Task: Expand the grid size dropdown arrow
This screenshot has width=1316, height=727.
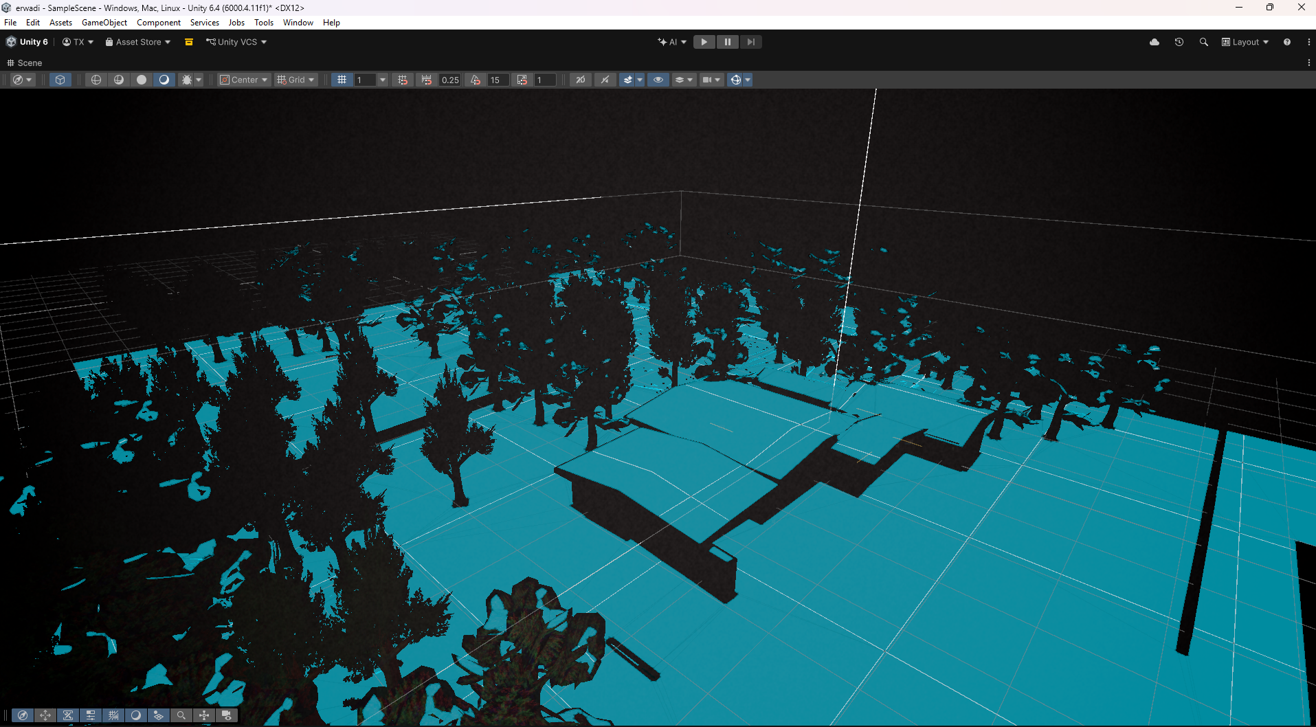Action: click(383, 80)
